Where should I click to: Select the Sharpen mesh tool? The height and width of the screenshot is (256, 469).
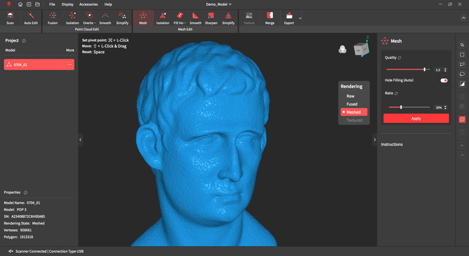(x=211, y=18)
